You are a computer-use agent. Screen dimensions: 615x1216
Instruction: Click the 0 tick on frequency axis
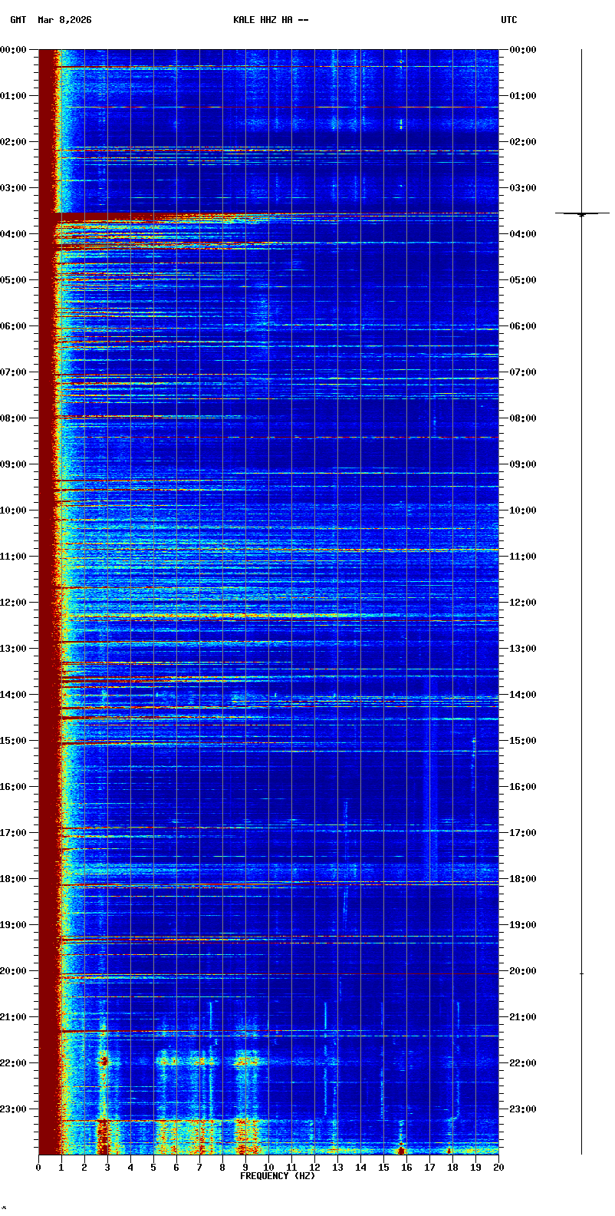pos(38,1167)
